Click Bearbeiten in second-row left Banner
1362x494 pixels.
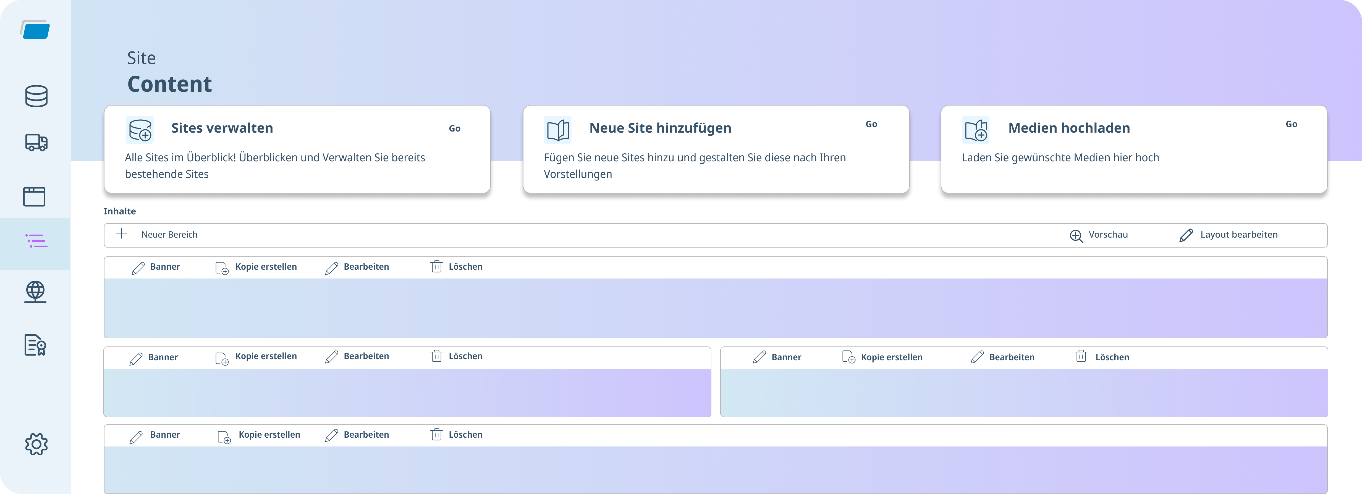point(366,356)
